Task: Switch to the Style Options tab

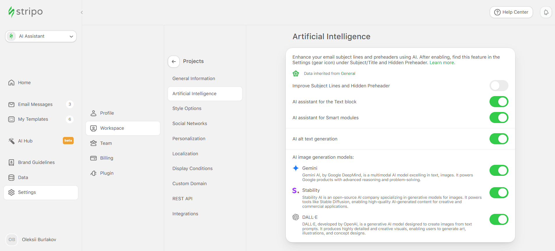Action: (x=187, y=108)
